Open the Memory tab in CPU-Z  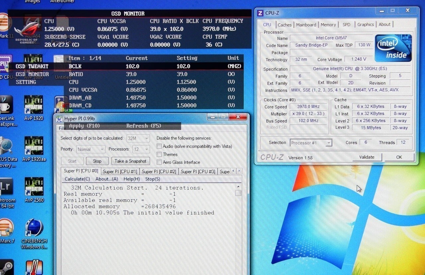(328, 25)
